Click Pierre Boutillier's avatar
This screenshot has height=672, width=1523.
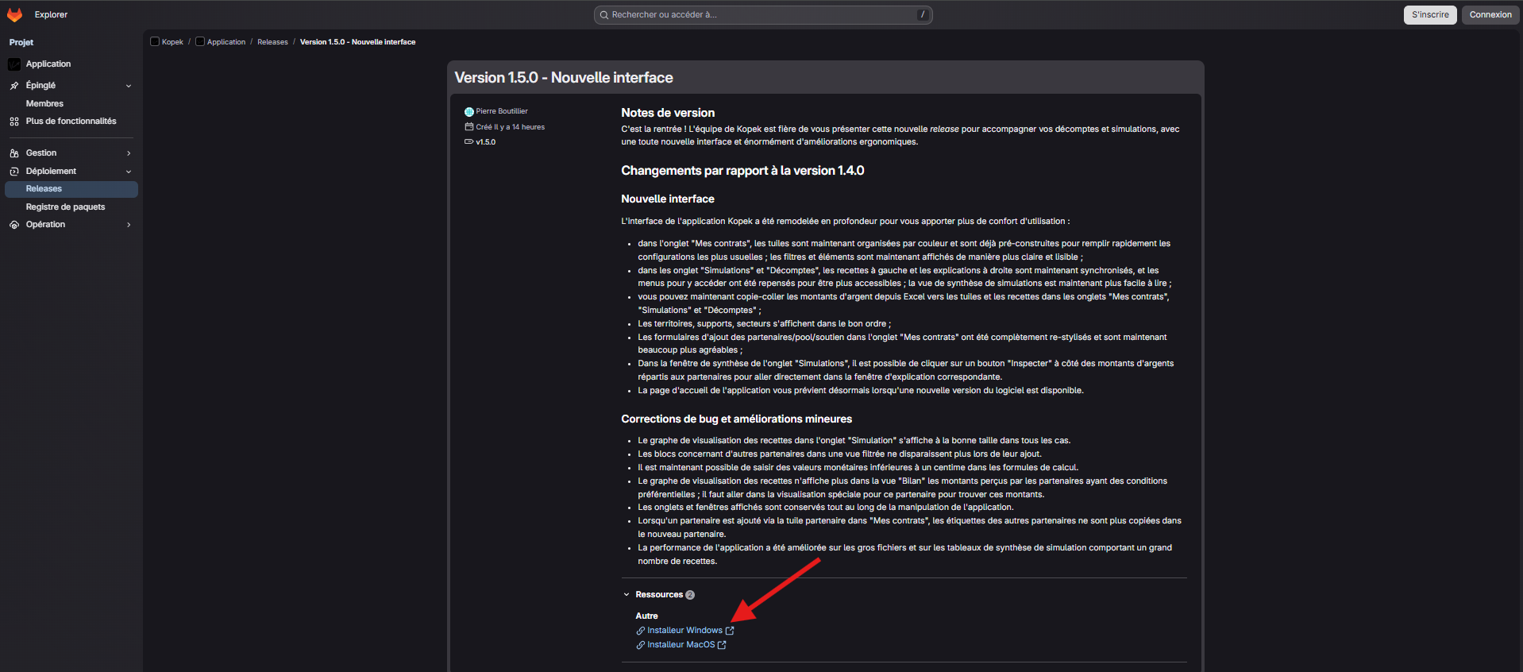click(x=469, y=112)
